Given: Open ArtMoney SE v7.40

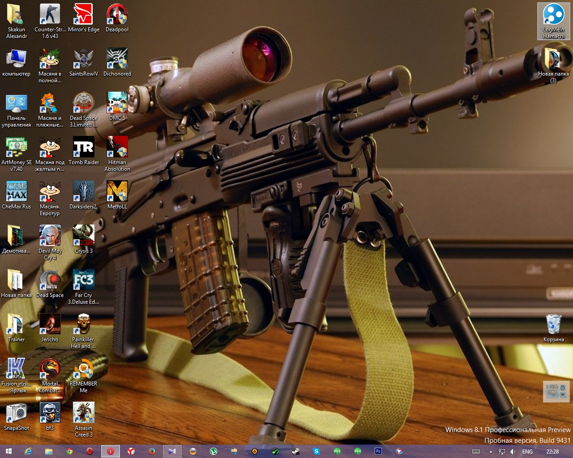Looking at the screenshot, I should tap(17, 154).
